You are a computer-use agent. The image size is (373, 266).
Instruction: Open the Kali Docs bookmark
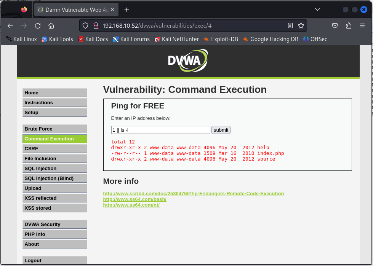[93, 39]
